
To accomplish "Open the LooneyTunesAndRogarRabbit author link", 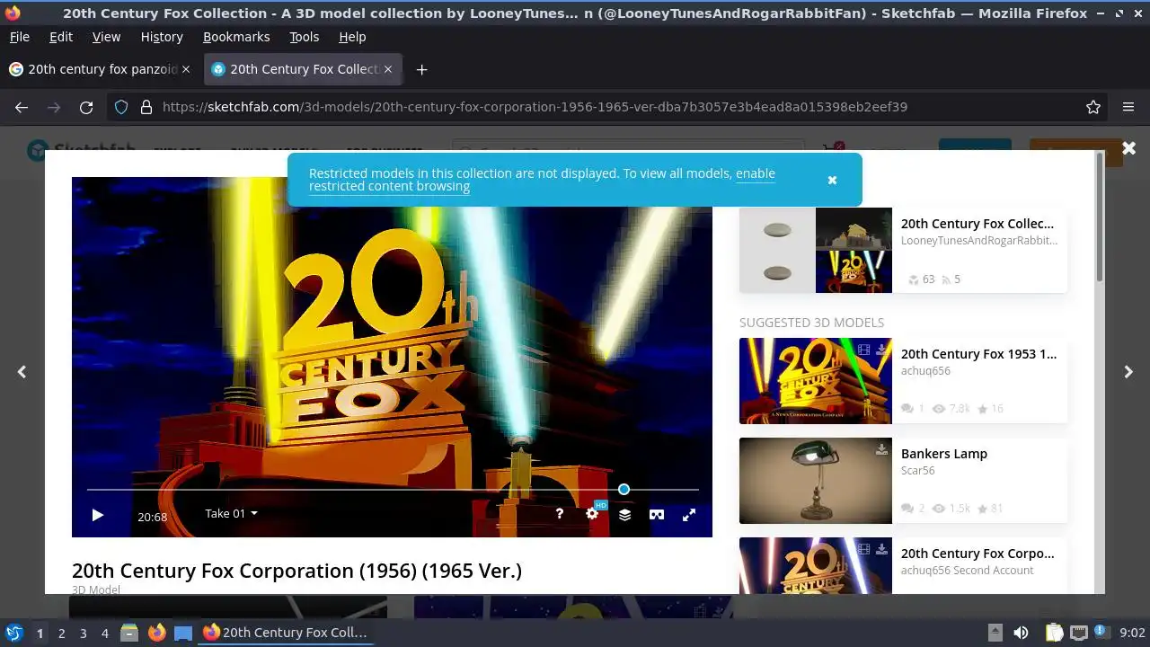I will (979, 240).
